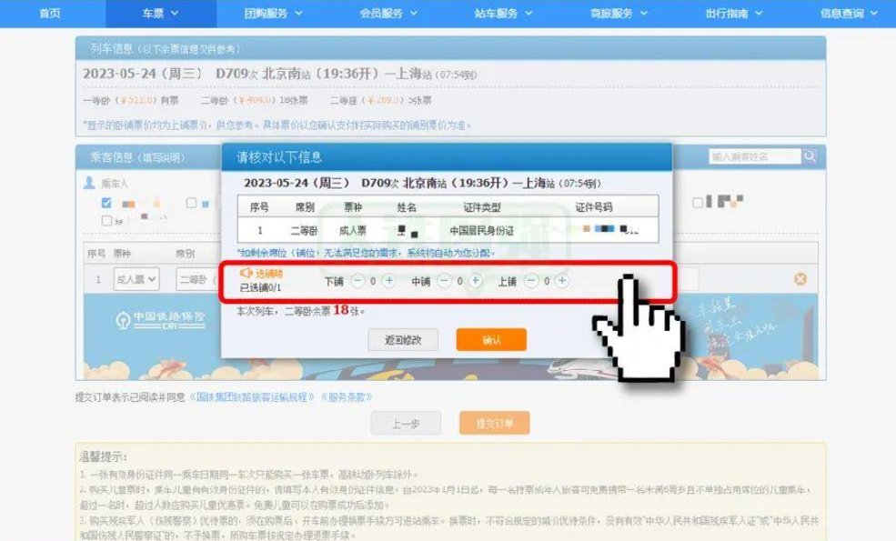Viewport: 896px width, 541px height.
Task: Reduce upper berth (上铺) with minus icon
Action: [530, 281]
